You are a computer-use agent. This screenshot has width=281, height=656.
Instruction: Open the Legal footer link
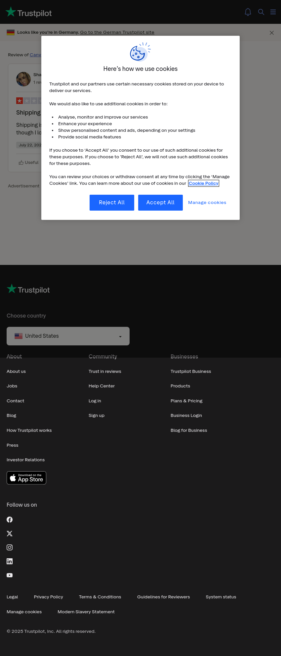click(12, 597)
